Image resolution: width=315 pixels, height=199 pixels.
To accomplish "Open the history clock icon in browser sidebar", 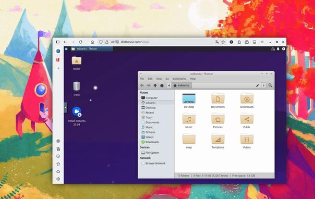I will [58, 156].
